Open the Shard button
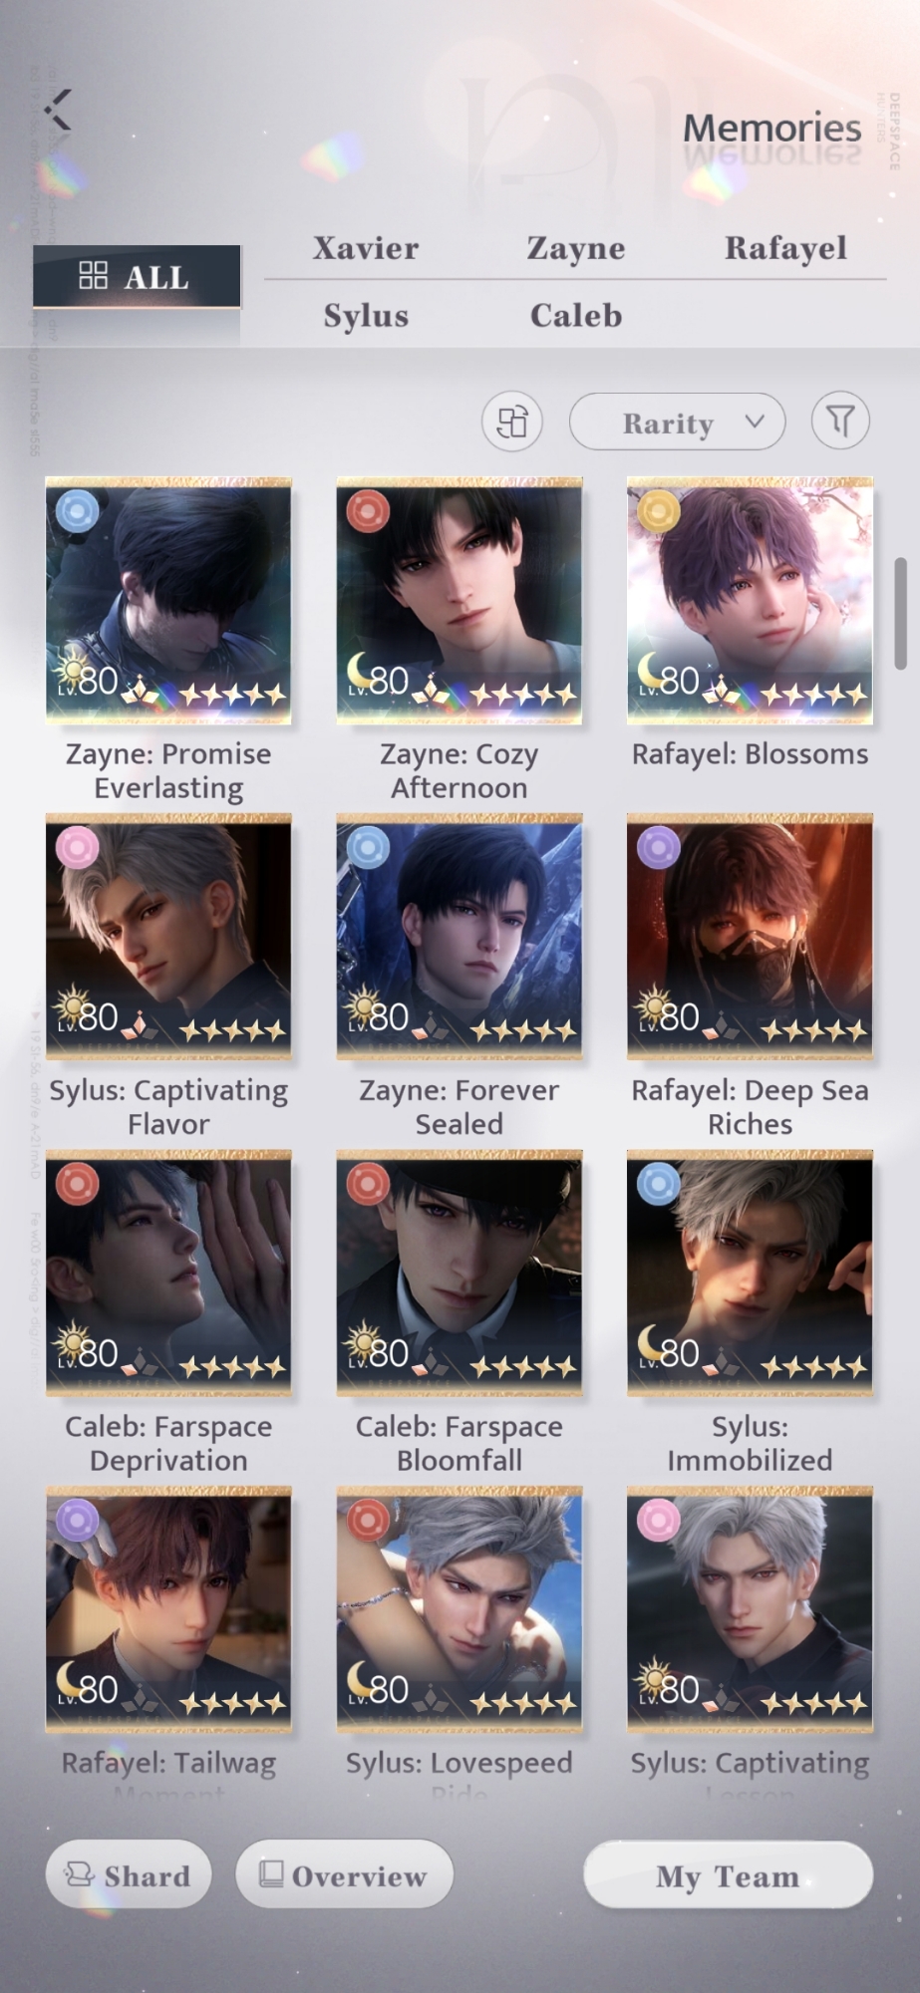Image resolution: width=920 pixels, height=1993 pixels. tap(129, 1875)
